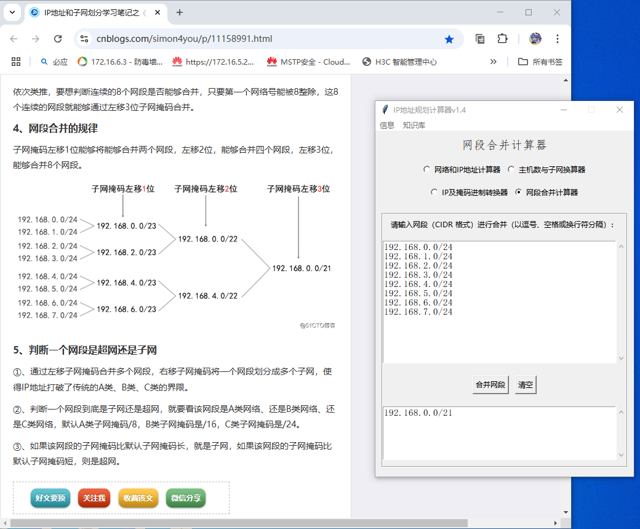Expand hidden bookmarks chevron
The width and height of the screenshot is (640, 529).
tap(494, 62)
